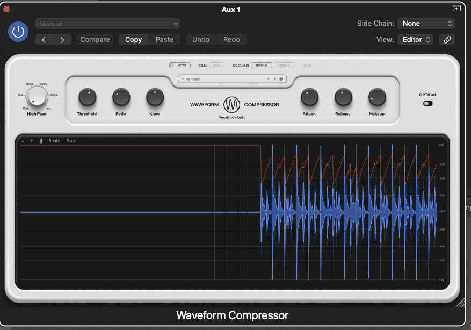Click the Makeup knob

(x=377, y=97)
